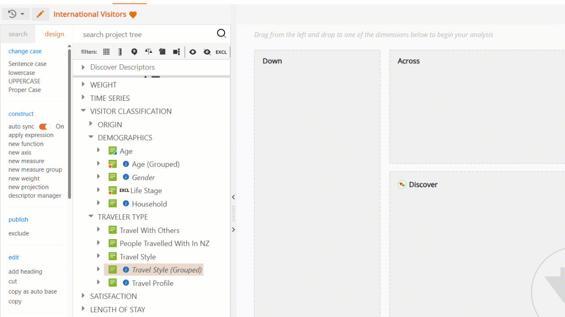Select the hierarchy nodes filter icon

pyautogui.click(x=176, y=52)
